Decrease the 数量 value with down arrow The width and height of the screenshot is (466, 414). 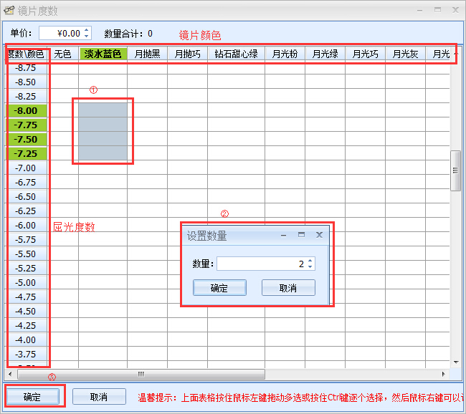coord(310,267)
